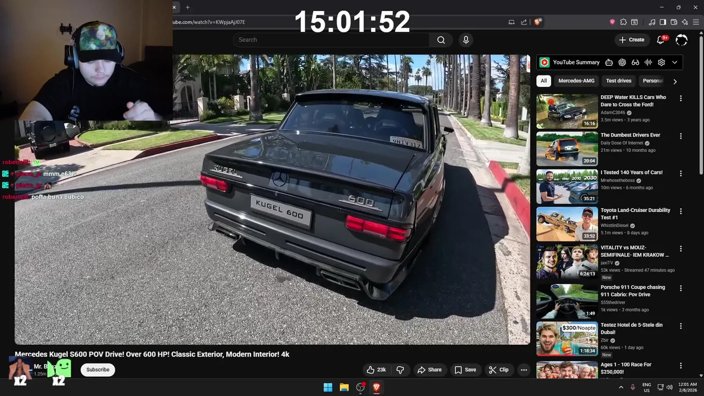Click the Subscribe button
This screenshot has height=396, width=704.
(x=98, y=370)
